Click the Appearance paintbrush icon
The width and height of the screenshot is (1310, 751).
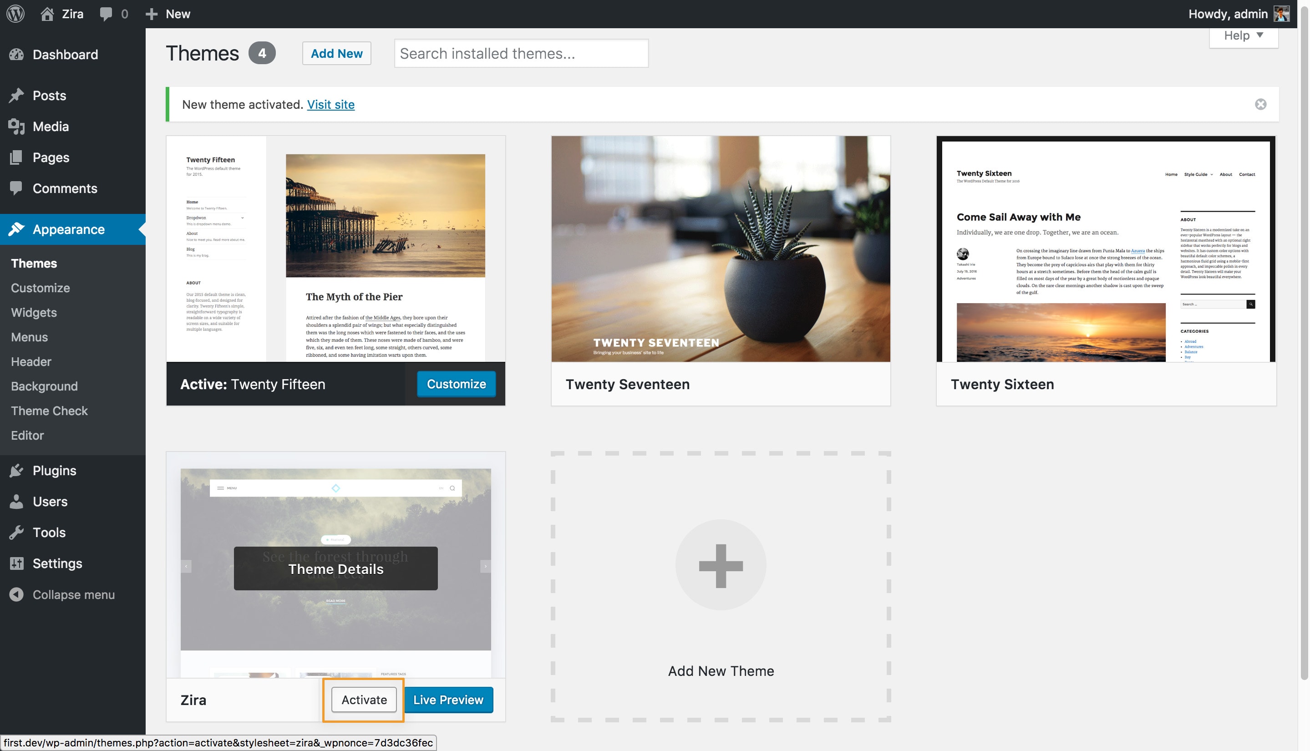pyautogui.click(x=16, y=229)
